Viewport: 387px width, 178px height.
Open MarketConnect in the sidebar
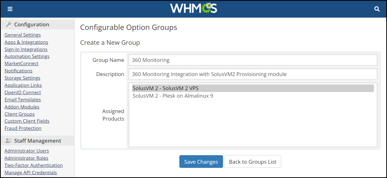(x=21, y=64)
